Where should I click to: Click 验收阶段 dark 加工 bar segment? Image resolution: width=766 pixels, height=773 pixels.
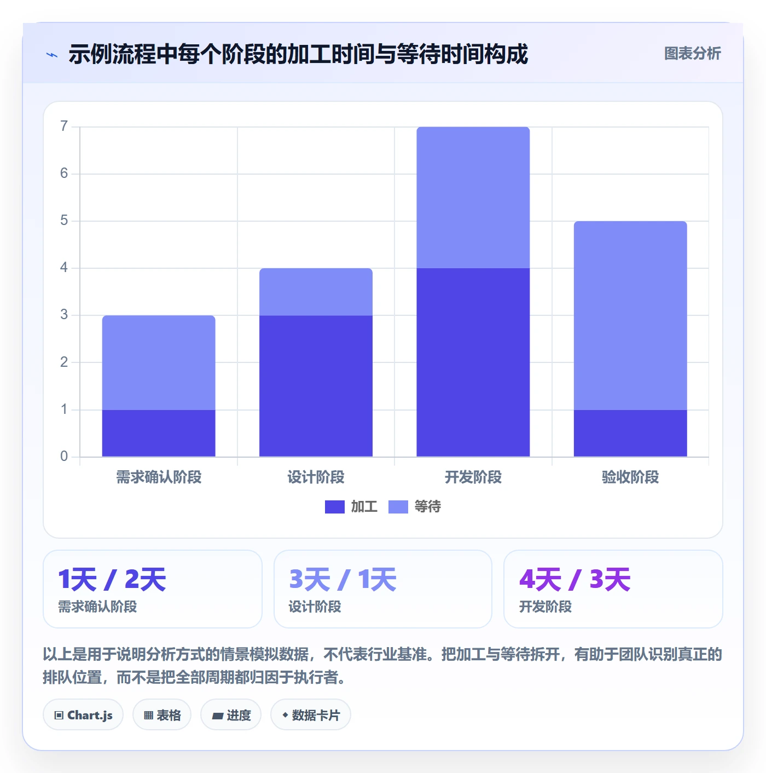click(630, 433)
